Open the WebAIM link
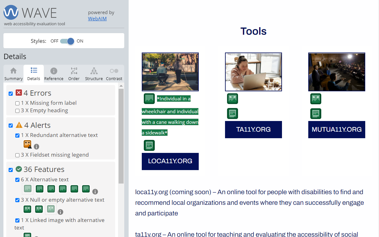379x237 pixels. (97, 18)
